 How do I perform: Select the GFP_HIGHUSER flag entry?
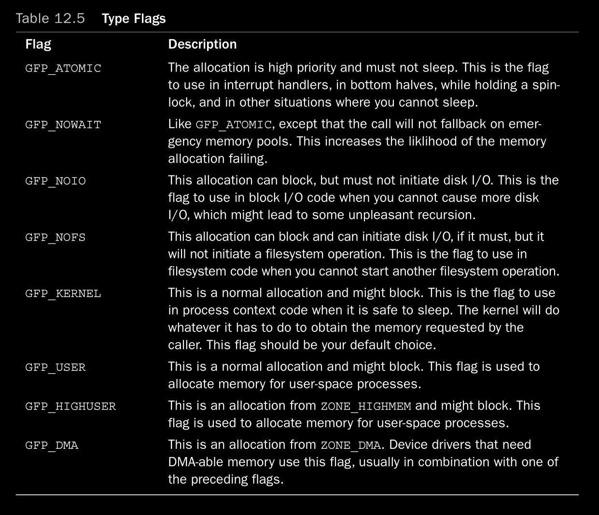(70, 406)
